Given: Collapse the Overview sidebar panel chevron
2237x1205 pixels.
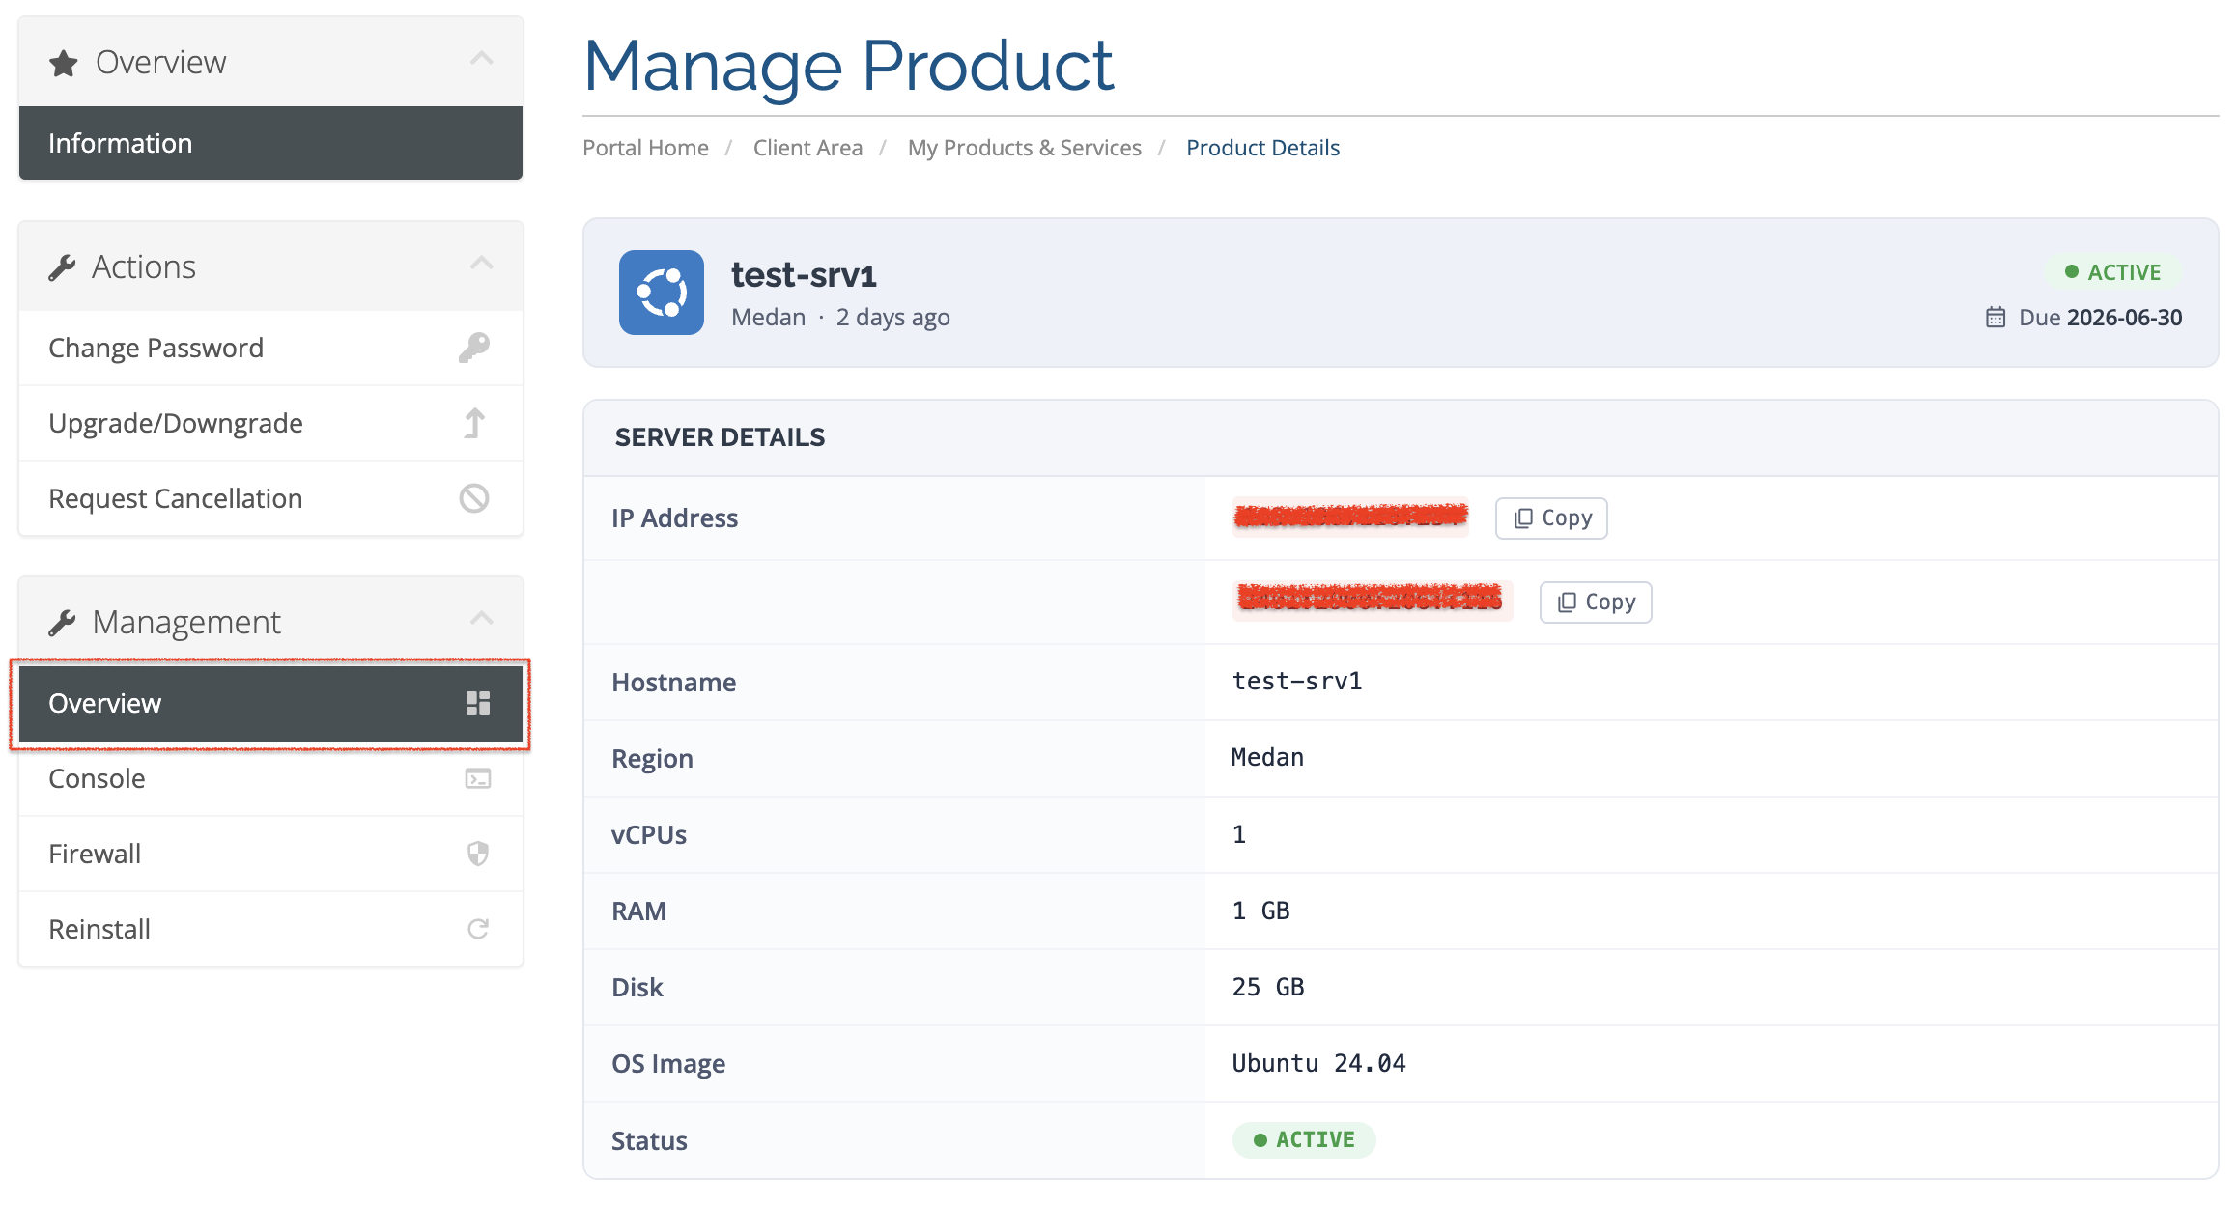Looking at the screenshot, I should pos(482,60).
